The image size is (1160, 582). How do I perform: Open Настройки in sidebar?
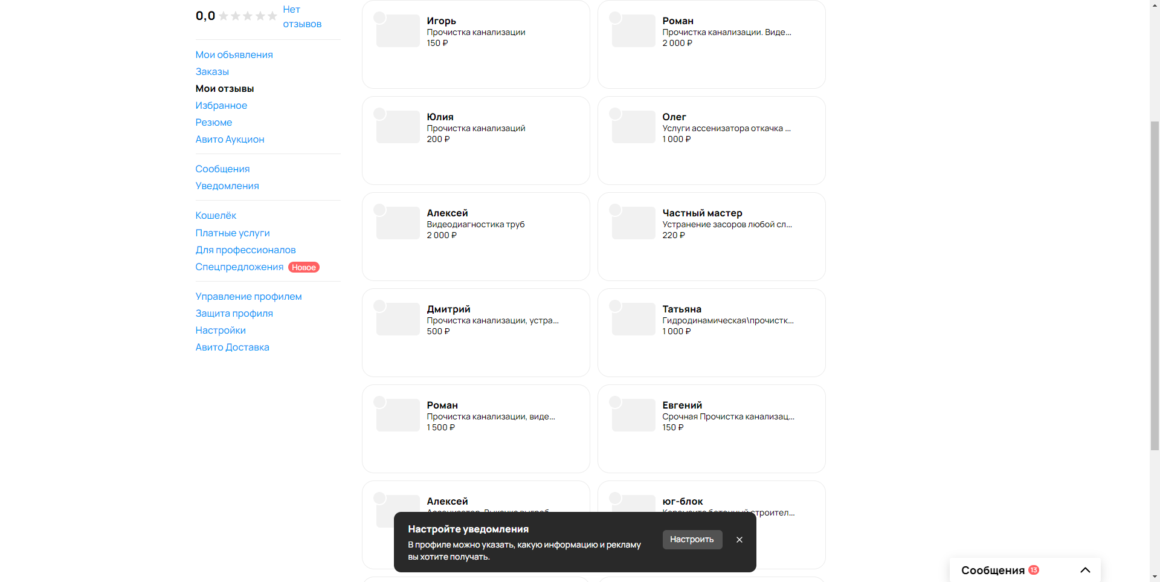[x=221, y=331]
